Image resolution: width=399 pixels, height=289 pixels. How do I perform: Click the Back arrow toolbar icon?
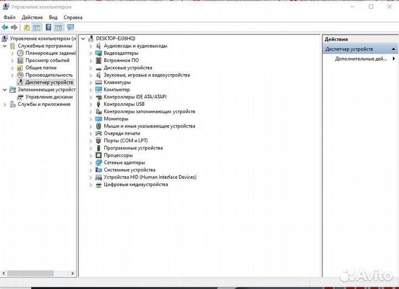coord(5,27)
